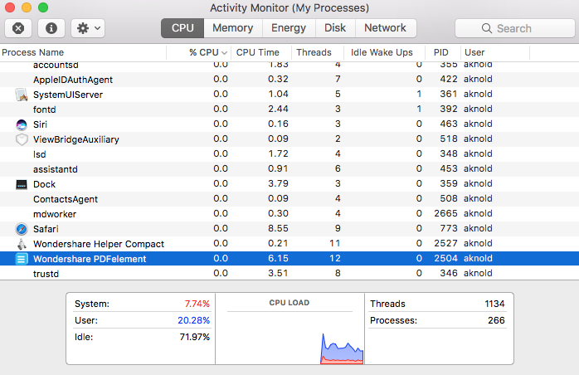
Task: Select Wondershare PDFelement process name
Action: [x=90, y=259]
